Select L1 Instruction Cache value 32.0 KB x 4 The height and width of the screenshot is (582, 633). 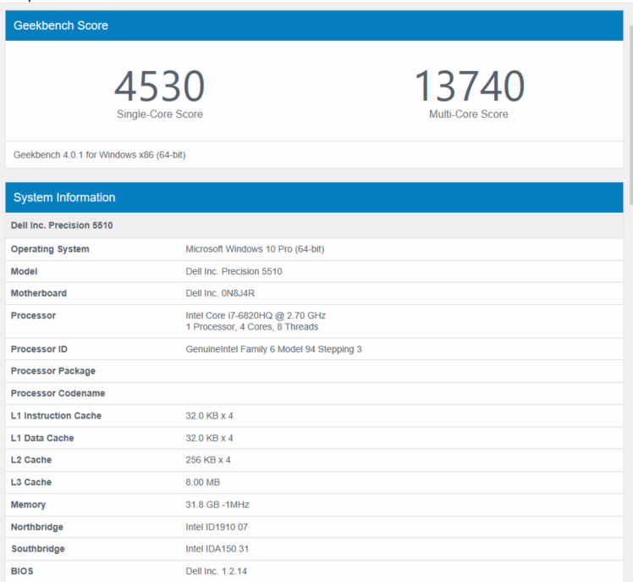209,415
